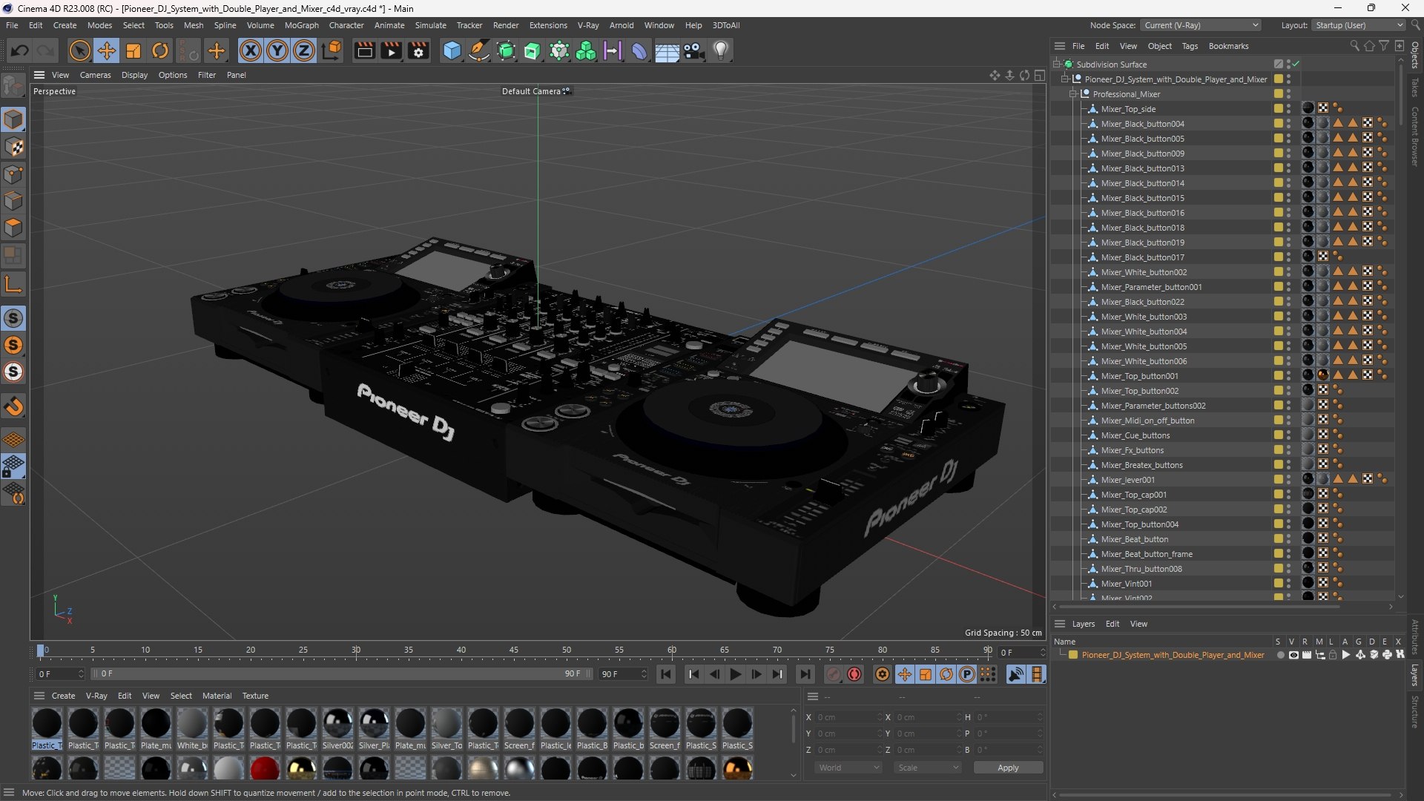This screenshot has height=801, width=1424.
Task: Collapse the Professional_Mixer tree node
Action: (x=1072, y=94)
